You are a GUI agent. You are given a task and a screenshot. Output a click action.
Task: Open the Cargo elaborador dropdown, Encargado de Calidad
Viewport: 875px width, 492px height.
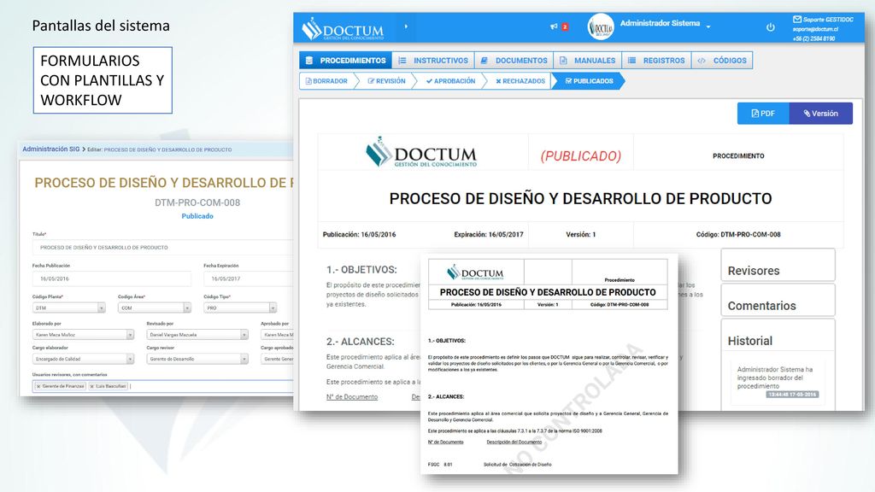pos(83,360)
